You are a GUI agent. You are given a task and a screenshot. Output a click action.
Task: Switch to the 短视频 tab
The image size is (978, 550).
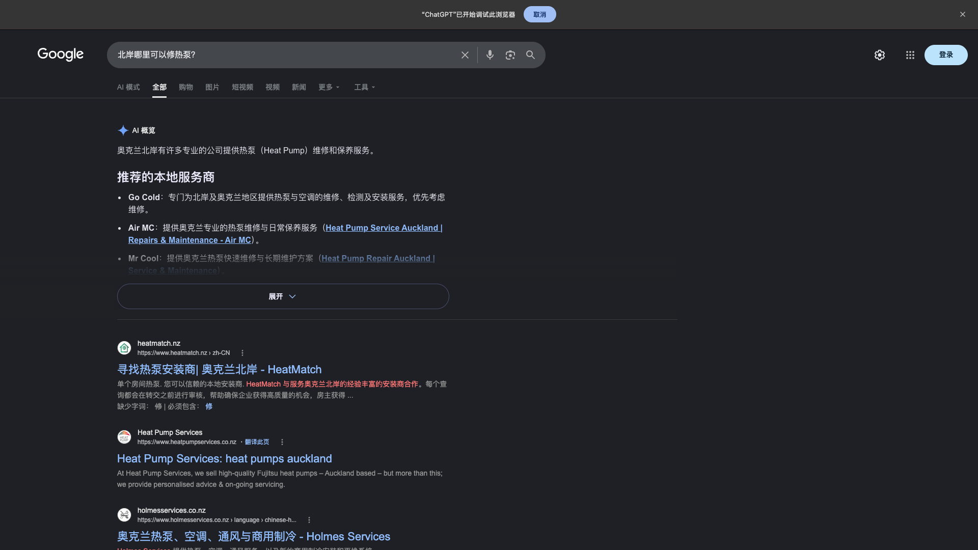[x=242, y=87]
